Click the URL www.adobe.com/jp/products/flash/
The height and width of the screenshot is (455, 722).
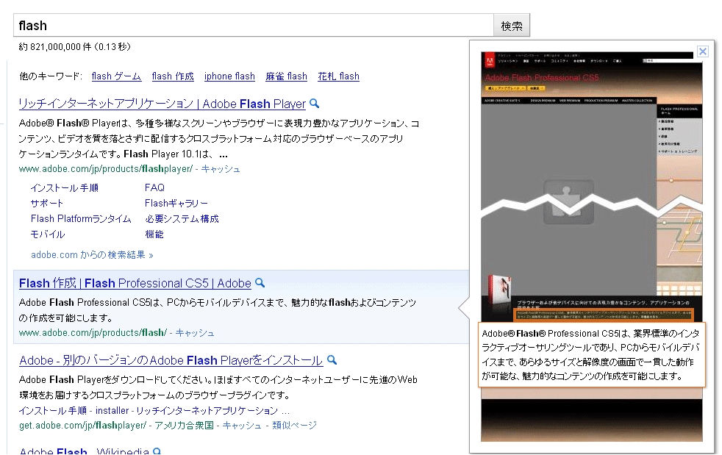pyautogui.click(x=93, y=332)
